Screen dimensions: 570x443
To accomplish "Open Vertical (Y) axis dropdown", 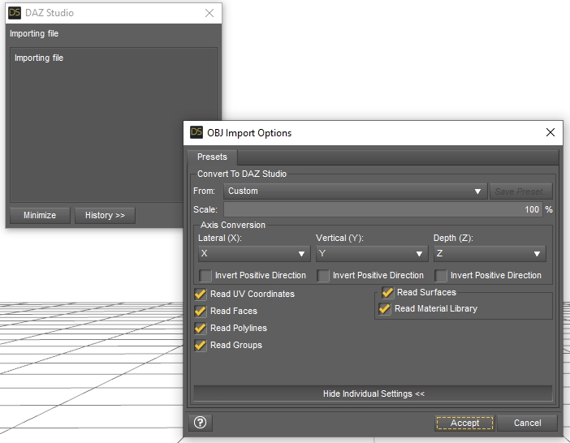I will click(x=372, y=253).
